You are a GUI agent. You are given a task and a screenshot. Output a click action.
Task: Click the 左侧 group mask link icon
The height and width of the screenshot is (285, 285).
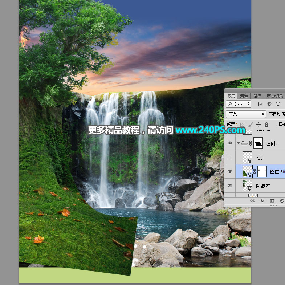(251, 143)
